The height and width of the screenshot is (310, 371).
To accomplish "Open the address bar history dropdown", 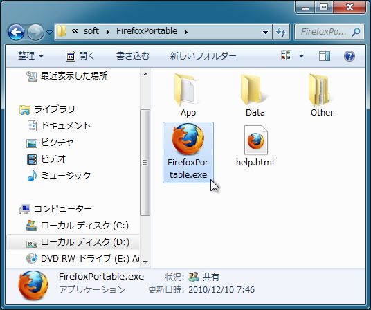I will click(265, 32).
